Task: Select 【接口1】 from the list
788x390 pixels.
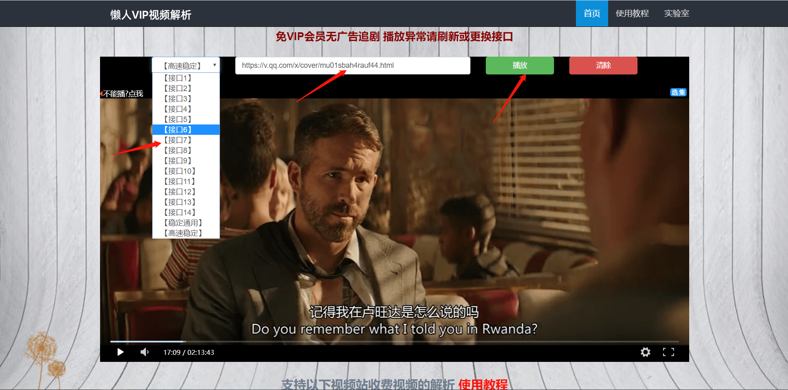Action: click(178, 78)
